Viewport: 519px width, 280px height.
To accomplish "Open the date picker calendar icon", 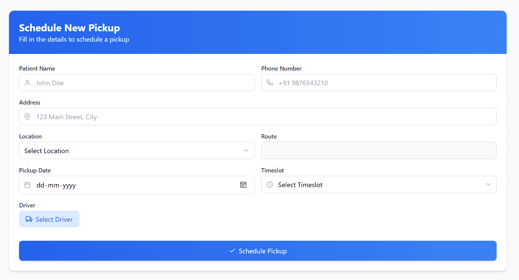I will pos(243,185).
